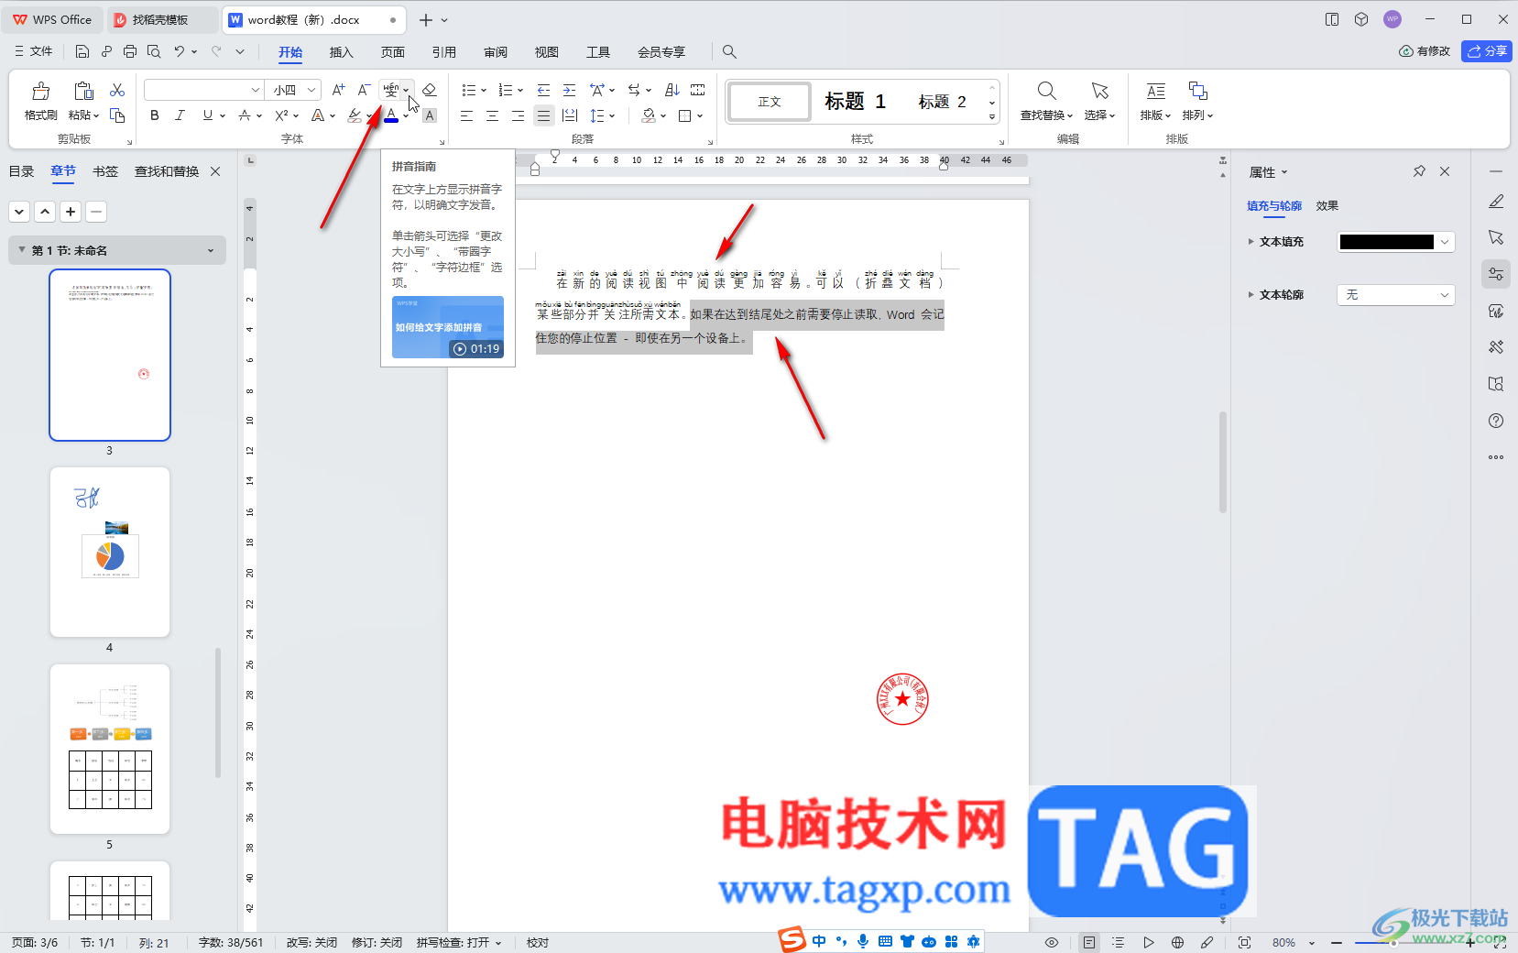Decrease font size with A- icon
1518x953 pixels.
[x=364, y=90]
